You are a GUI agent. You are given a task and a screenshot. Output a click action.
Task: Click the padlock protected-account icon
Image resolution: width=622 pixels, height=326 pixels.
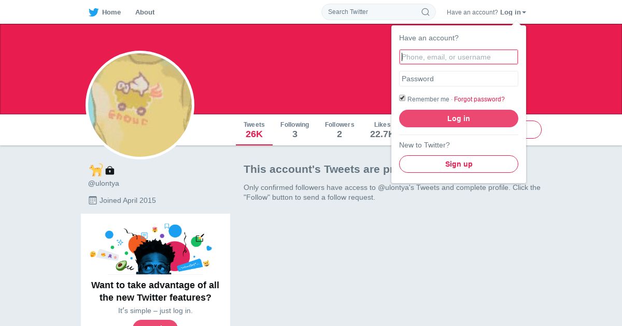109,170
